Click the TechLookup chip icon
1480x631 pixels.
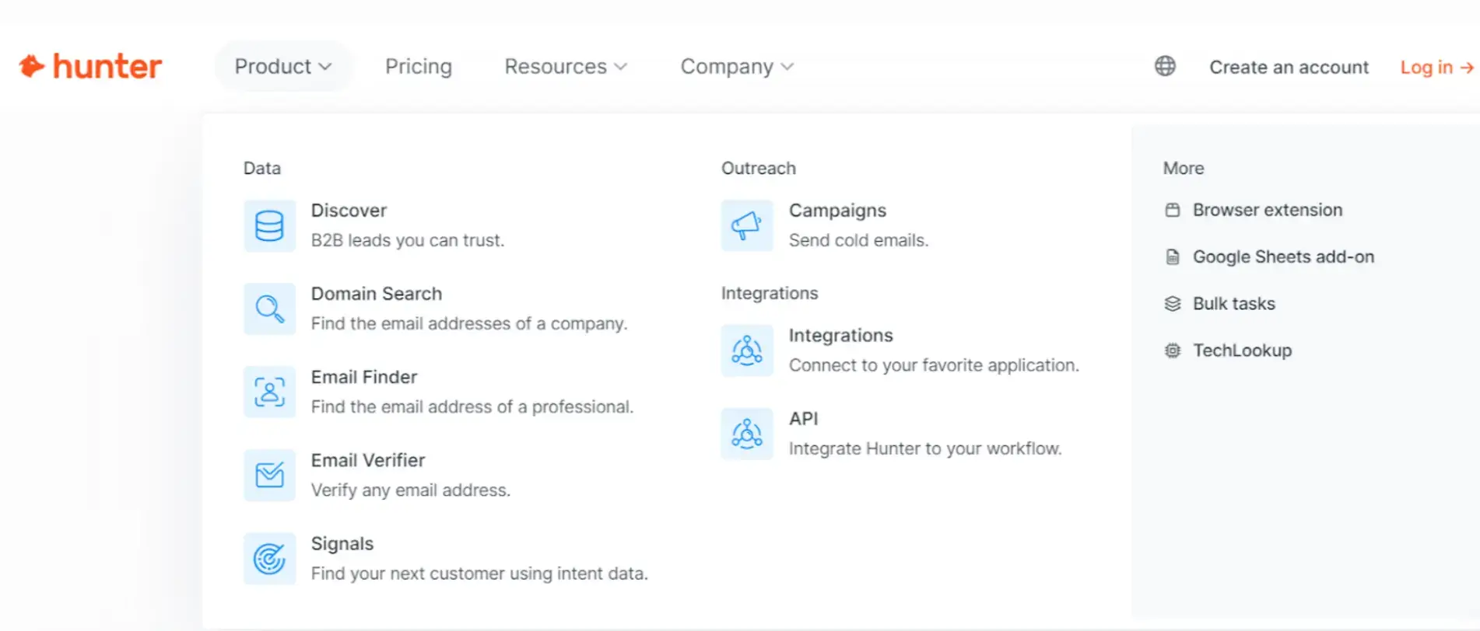[1173, 350]
